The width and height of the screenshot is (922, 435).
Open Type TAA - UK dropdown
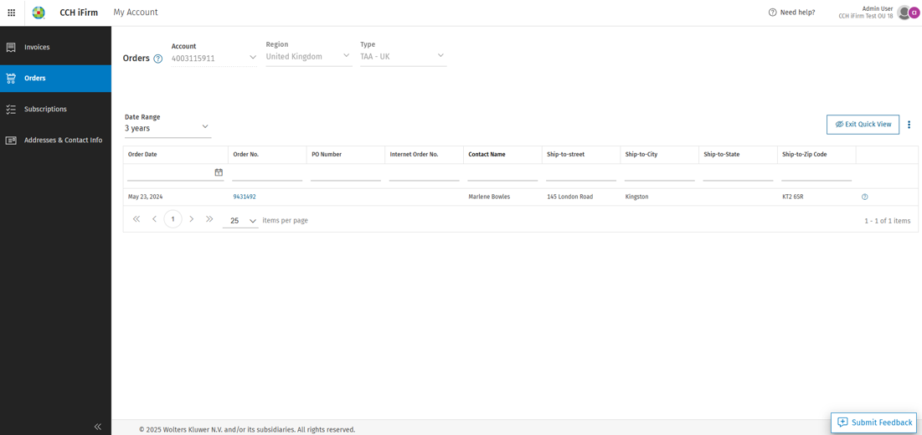pyautogui.click(x=403, y=57)
